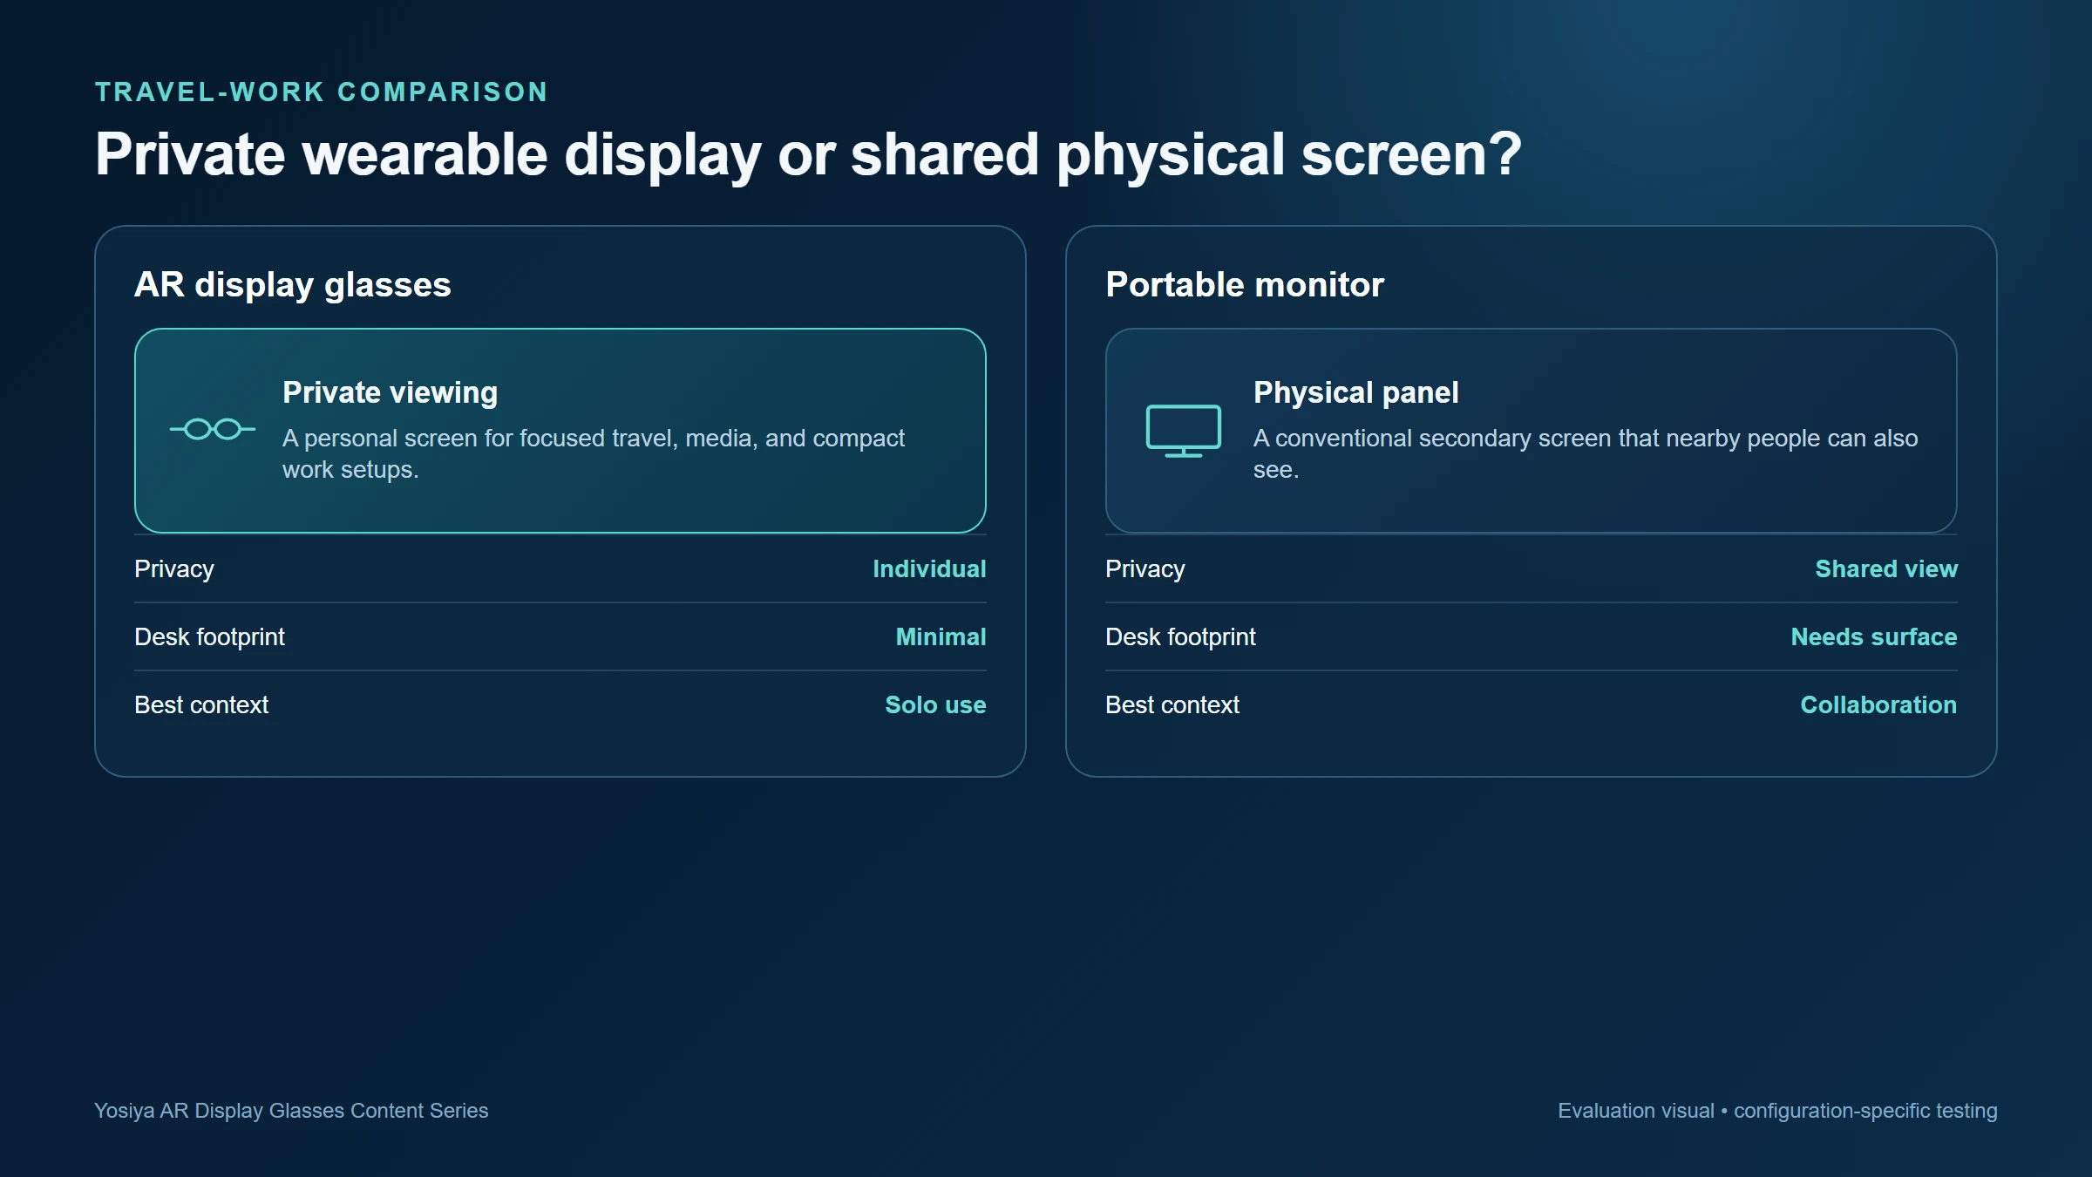Click 'Best context' label in AR glasses card
This screenshot has width=2092, height=1177.
(x=201, y=704)
